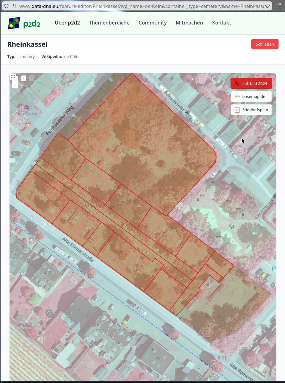Open the Community menu
This screenshot has height=383, width=285.
[152, 23]
